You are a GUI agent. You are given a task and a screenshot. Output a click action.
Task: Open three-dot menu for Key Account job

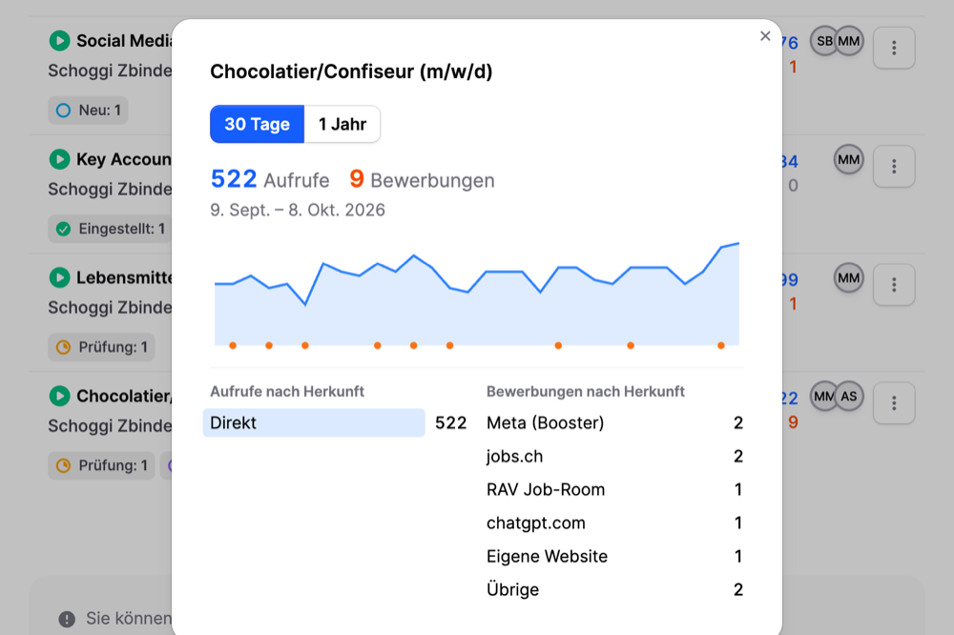(894, 166)
